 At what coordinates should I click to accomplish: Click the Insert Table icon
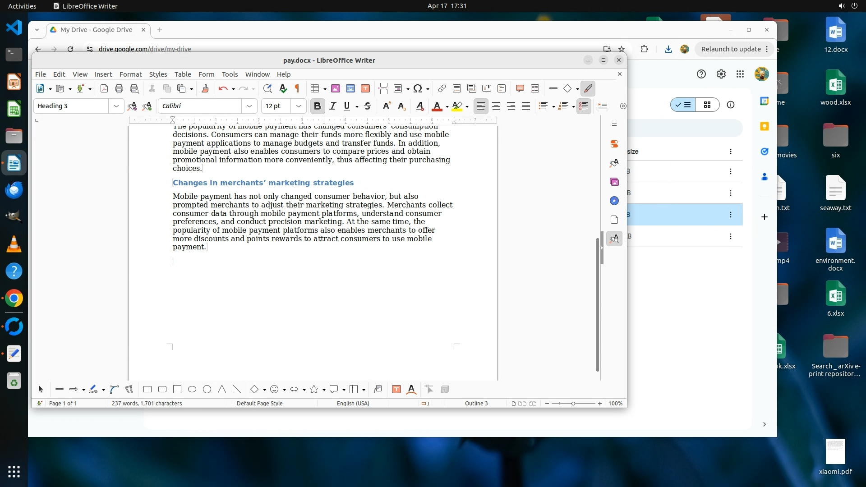(x=315, y=88)
